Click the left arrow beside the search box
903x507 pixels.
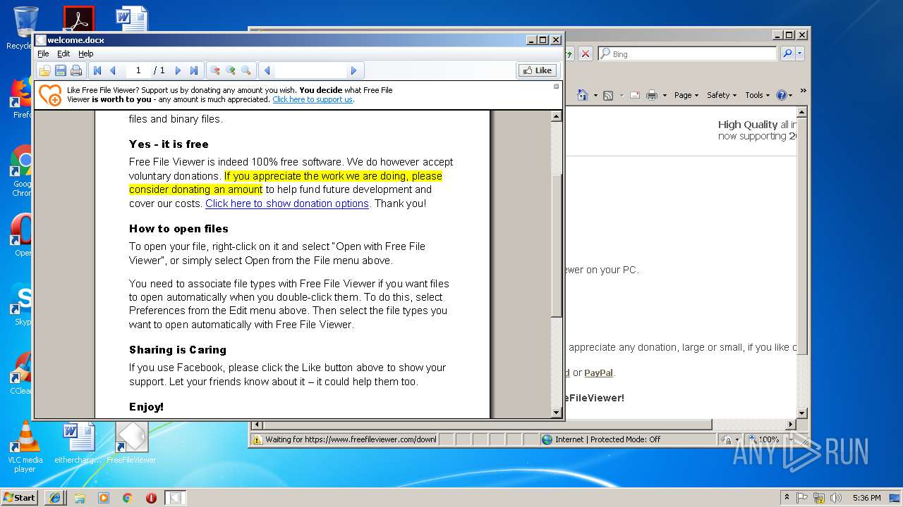click(x=267, y=70)
